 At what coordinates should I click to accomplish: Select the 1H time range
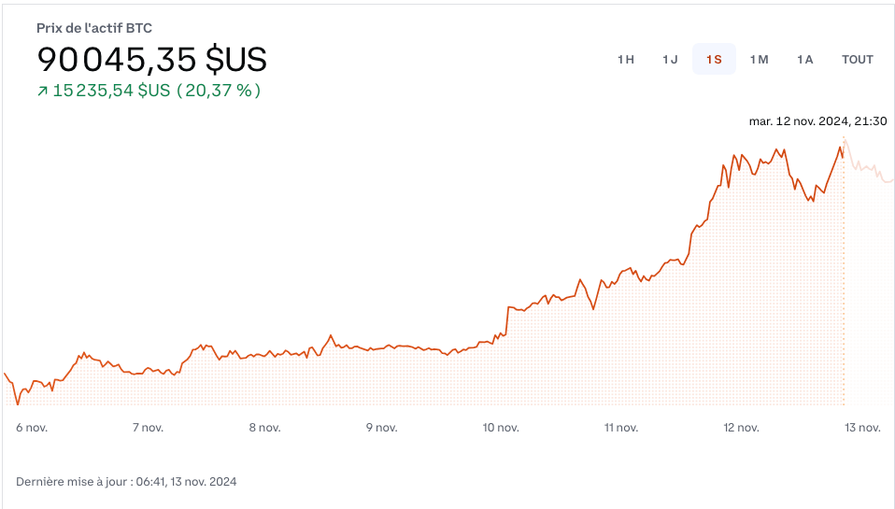(626, 60)
